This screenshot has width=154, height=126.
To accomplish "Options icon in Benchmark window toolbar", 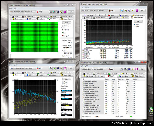I will coord(61,68).
